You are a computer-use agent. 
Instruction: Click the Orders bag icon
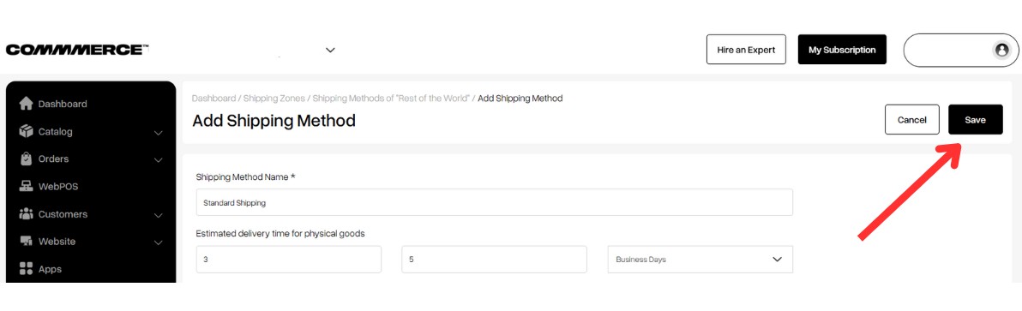[x=26, y=158]
